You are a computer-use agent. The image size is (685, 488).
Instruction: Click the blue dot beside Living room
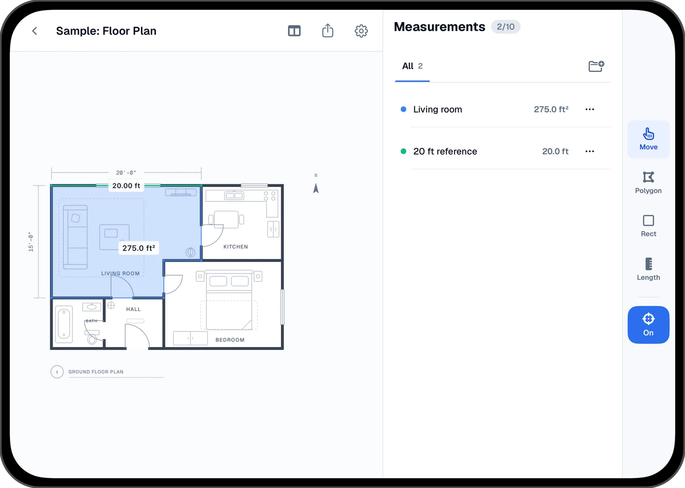click(x=403, y=109)
